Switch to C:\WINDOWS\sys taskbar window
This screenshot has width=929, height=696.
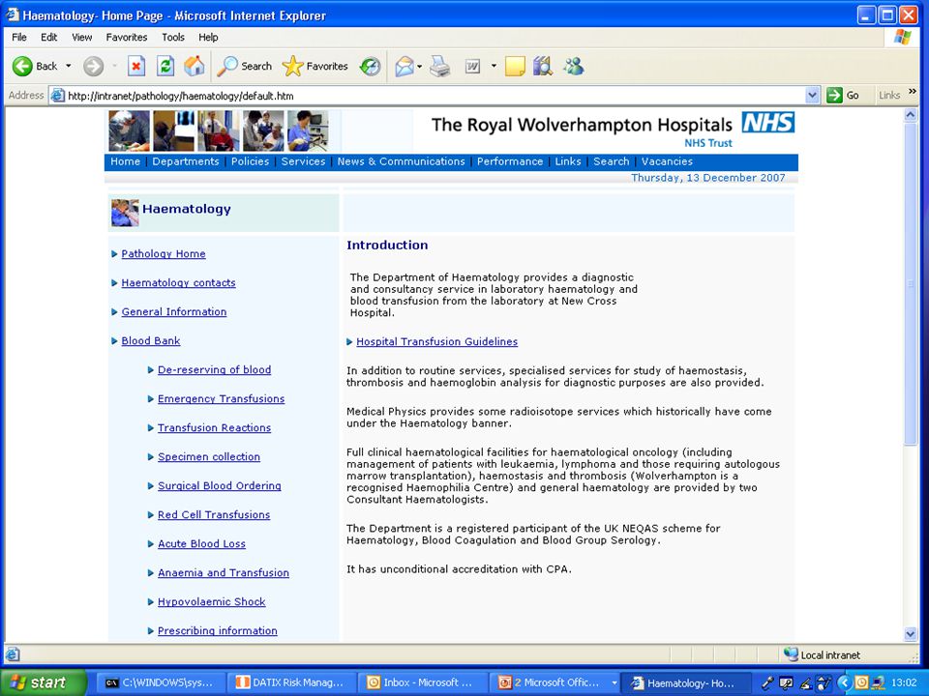[x=160, y=682]
